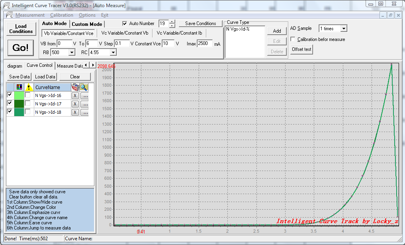Click the Save Data button
Image resolution: width=405 pixels, height=245 pixels.
19,77
